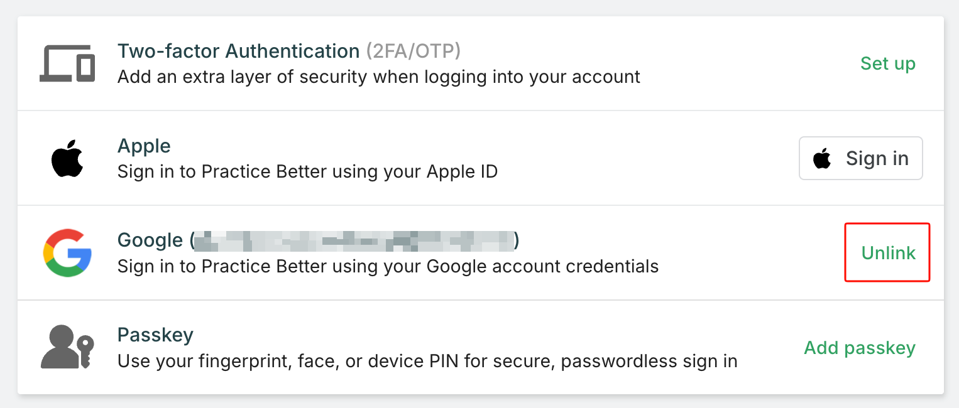The width and height of the screenshot is (959, 408).
Task: Add a passkey to the account
Action: [x=859, y=347]
